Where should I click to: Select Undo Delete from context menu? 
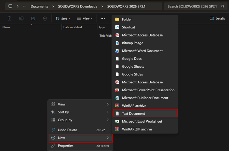(x=80, y=130)
